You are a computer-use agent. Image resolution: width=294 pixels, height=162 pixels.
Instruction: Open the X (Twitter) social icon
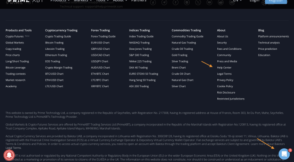tap(198, 2)
